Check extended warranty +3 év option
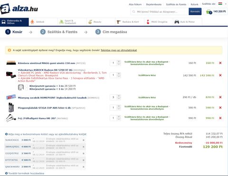 click(x=27, y=86)
